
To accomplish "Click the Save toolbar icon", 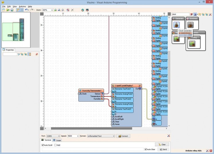I will [x=12, y=10].
